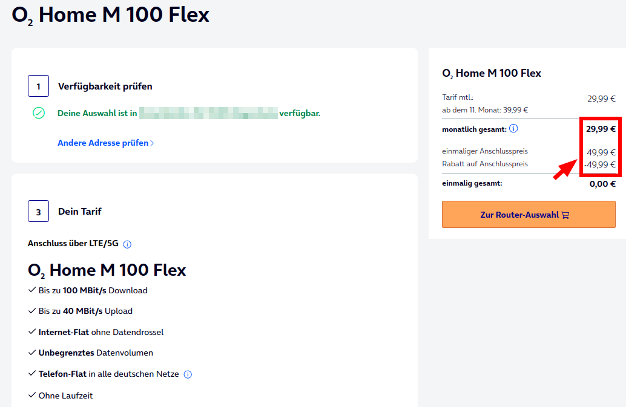Open the Andere Adresse prüfen link
626x407 pixels.
point(103,143)
